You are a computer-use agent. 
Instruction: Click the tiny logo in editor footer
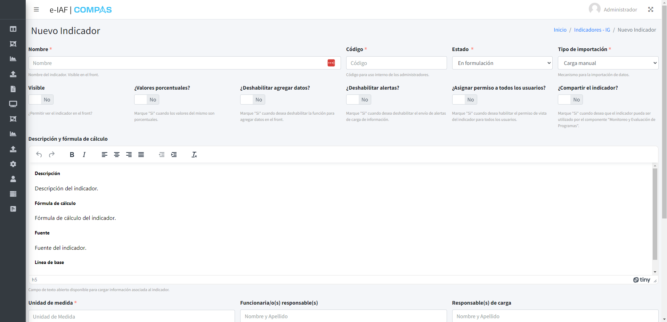coord(642,280)
